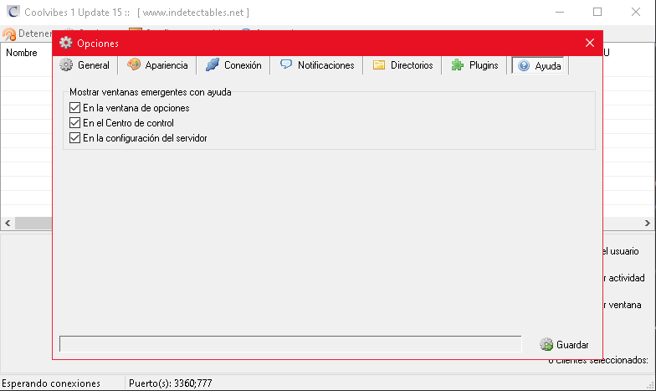The width and height of the screenshot is (656, 391).
Task: Disable 'En la configuración del servidor'
Action: 75,138
